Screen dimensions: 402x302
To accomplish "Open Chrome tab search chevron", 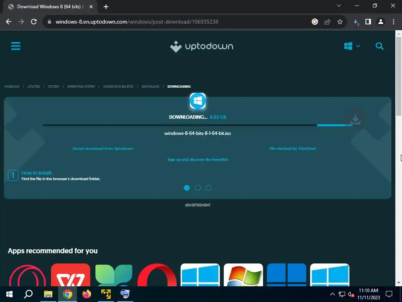I will coord(339,6).
